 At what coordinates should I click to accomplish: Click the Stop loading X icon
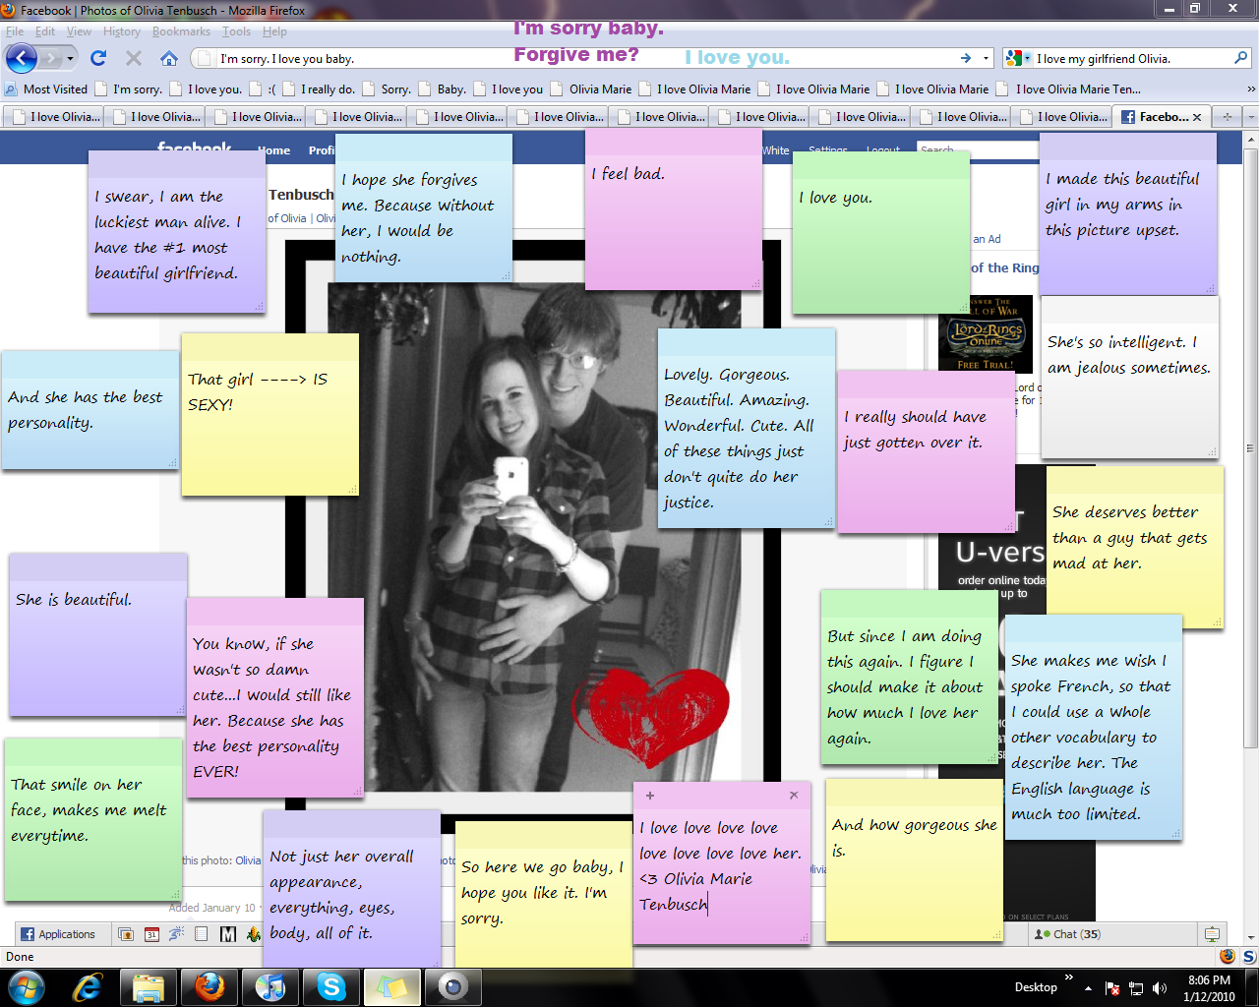click(x=134, y=58)
